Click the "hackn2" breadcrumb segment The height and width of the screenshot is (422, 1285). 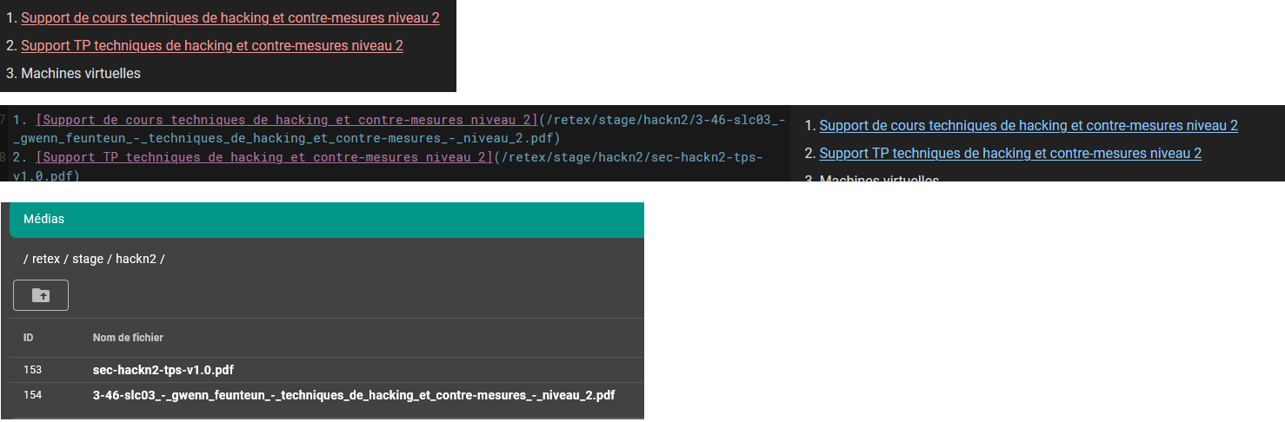click(136, 259)
